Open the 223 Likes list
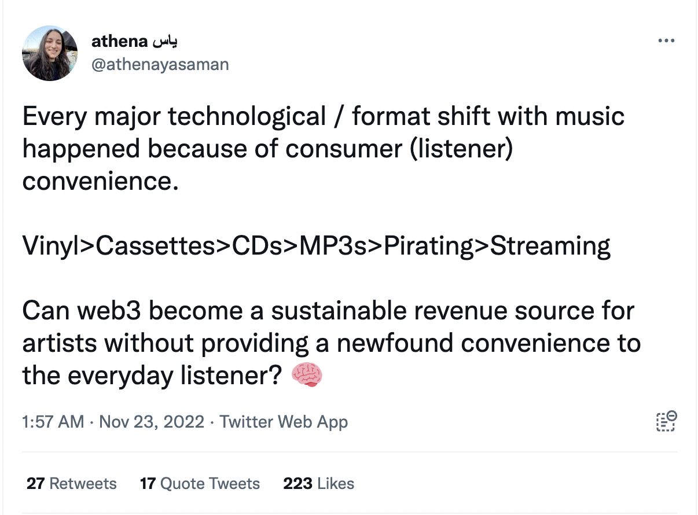The image size is (698, 515). pyautogui.click(x=318, y=483)
